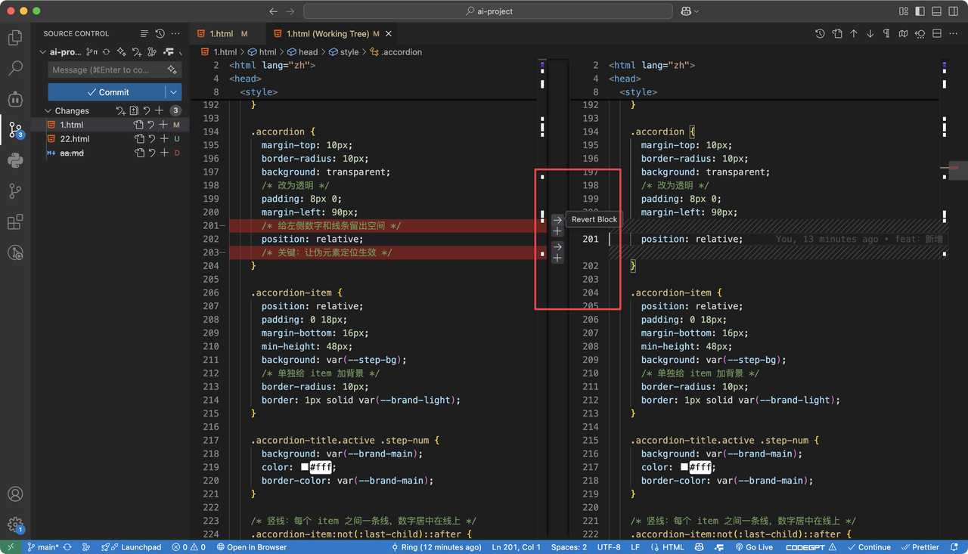Stage changes plus icon for aa.md
This screenshot has width=968, height=554.
pyautogui.click(x=163, y=153)
